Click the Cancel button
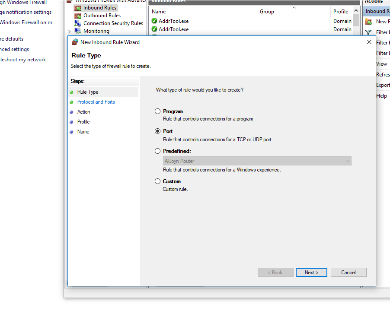 (348, 273)
